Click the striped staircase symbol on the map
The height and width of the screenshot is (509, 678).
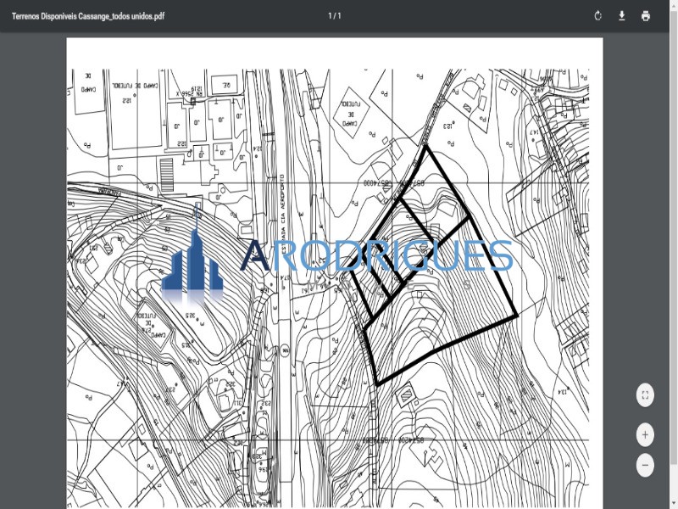click(x=166, y=175)
